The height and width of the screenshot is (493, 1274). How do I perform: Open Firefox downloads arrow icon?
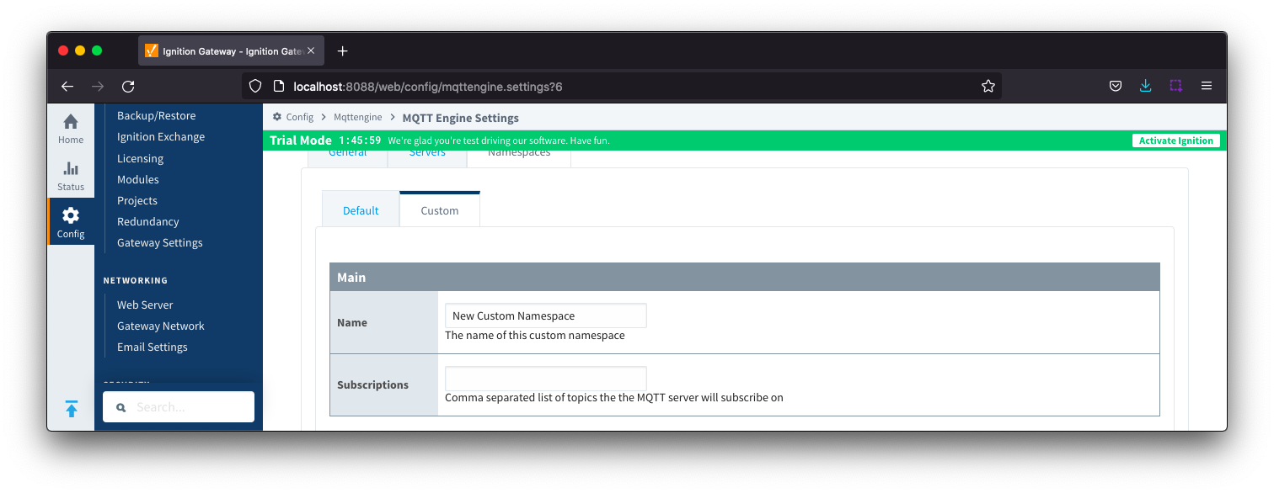(x=1145, y=86)
